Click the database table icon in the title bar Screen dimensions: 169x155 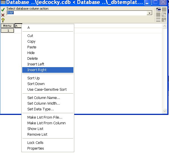(3, 2)
